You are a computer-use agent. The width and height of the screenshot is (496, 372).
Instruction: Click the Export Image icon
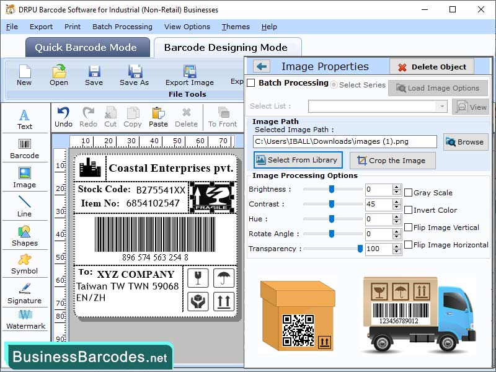coord(189,74)
